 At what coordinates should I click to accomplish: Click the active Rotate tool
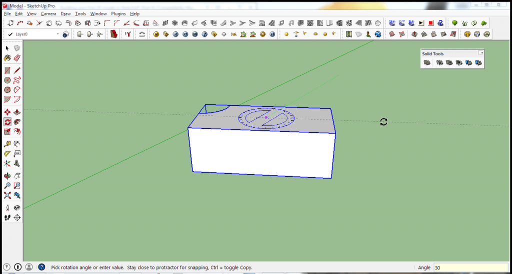pos(7,122)
